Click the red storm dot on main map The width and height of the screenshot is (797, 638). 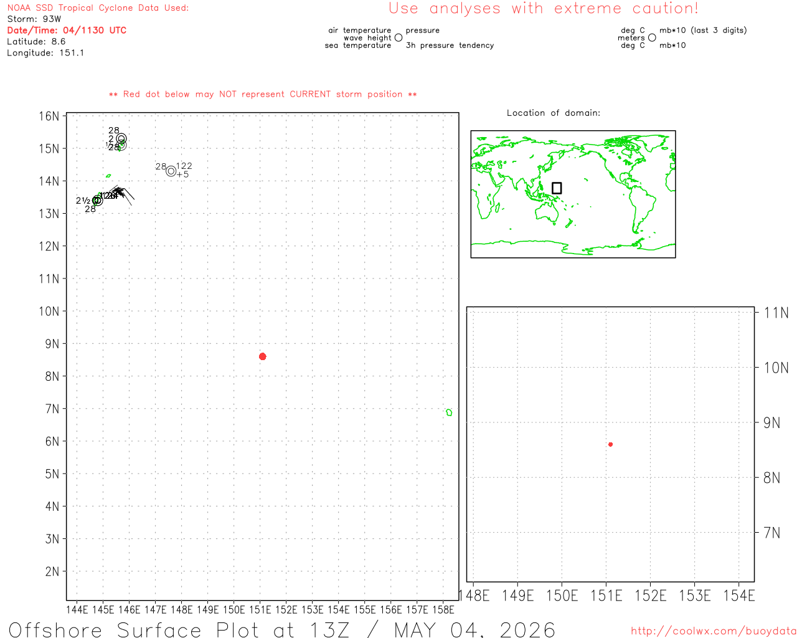coord(262,356)
